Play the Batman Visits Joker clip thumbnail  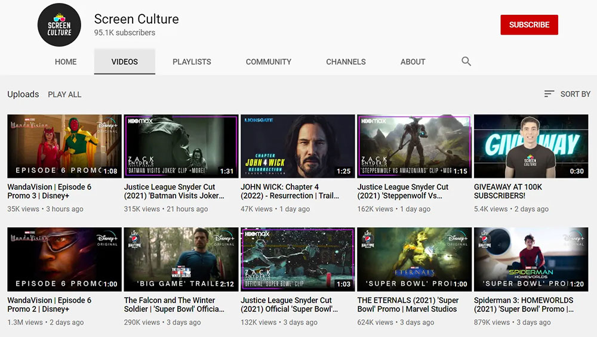181,146
